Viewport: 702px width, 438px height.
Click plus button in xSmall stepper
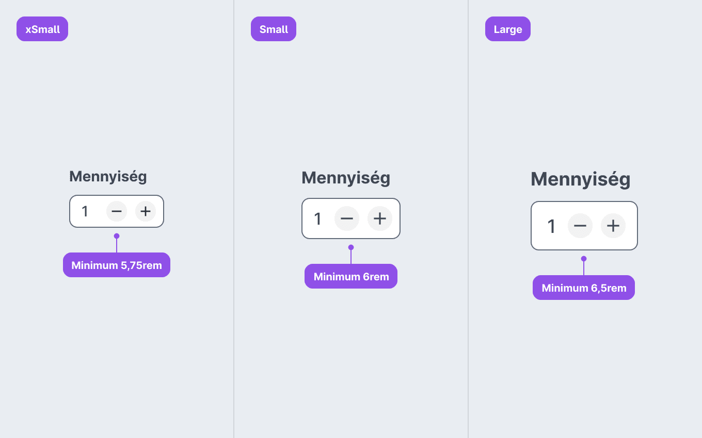(x=146, y=211)
